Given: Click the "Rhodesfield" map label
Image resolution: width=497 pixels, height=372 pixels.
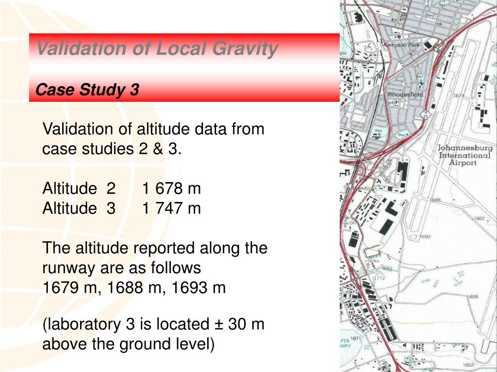Looking at the screenshot, I should (x=405, y=94).
